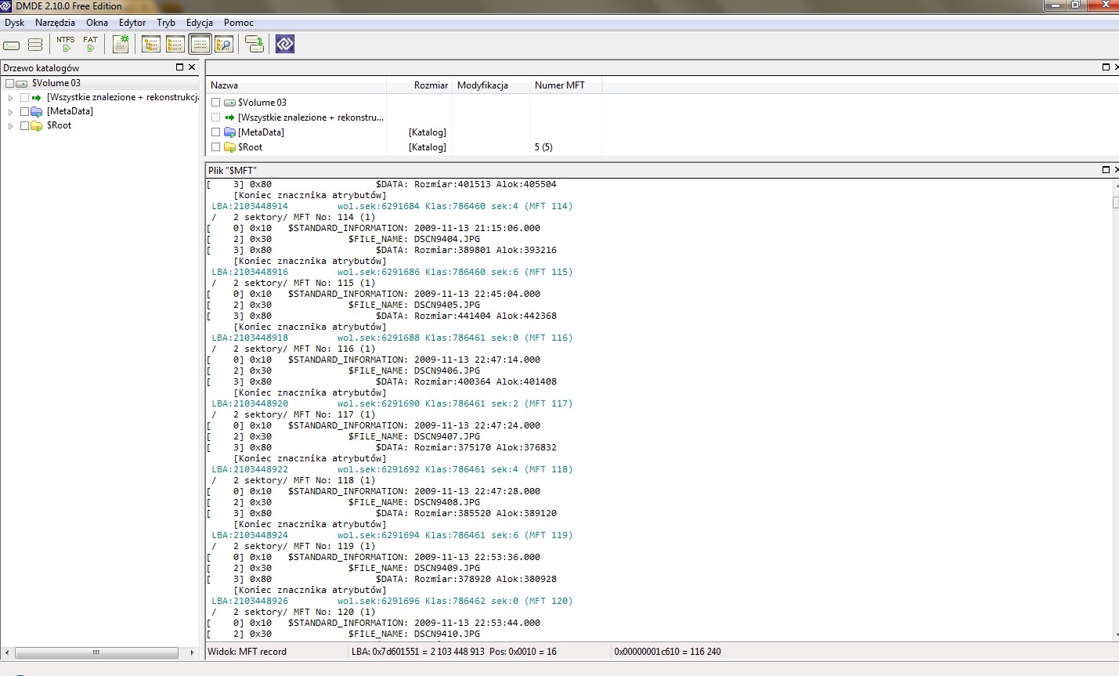
Task: Open the Okna menu
Action: [97, 23]
